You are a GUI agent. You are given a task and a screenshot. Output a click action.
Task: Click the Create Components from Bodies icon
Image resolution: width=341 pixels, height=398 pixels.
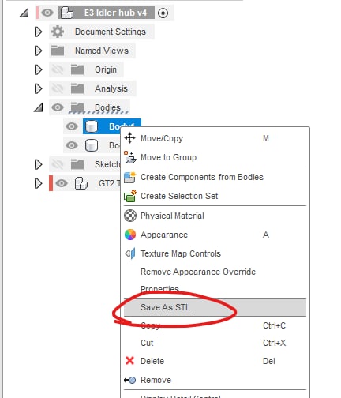(130, 177)
